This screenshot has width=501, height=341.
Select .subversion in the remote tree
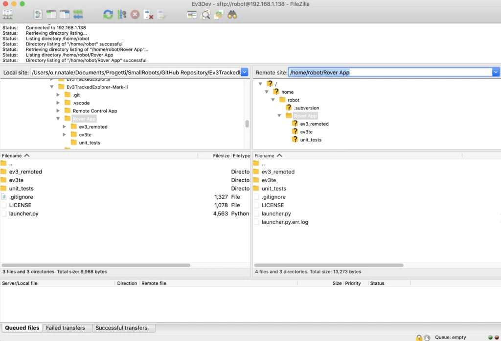click(x=306, y=108)
